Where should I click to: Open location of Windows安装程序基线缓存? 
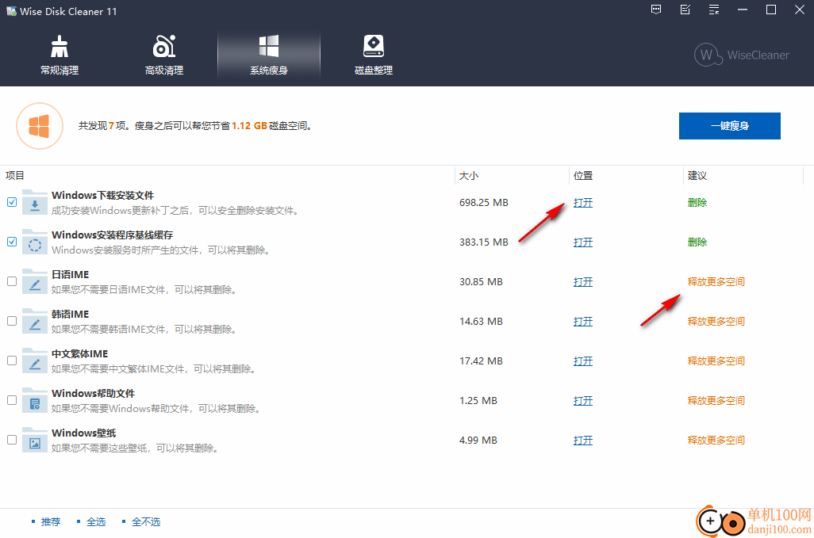(x=583, y=242)
